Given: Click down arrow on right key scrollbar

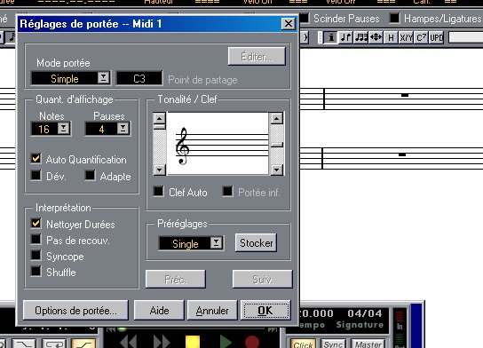Looking at the screenshot, I should click(x=277, y=170).
